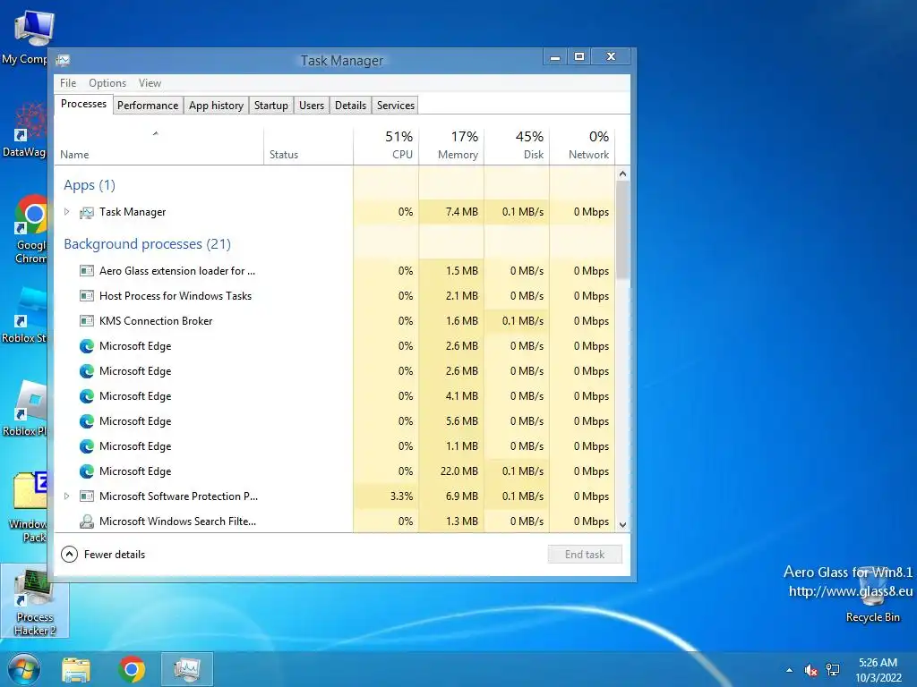917x687 pixels.
Task: Open the View menu
Action: [x=150, y=83]
